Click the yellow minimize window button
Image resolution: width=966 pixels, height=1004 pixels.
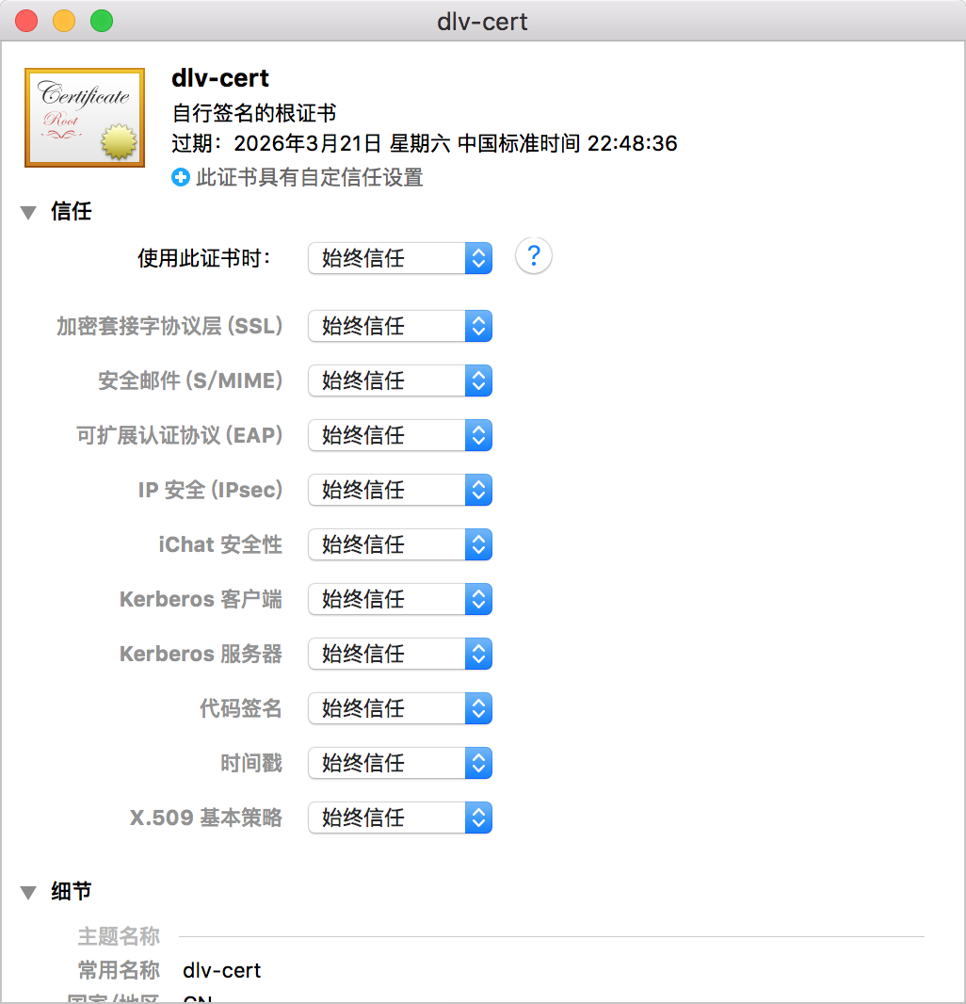tap(64, 21)
